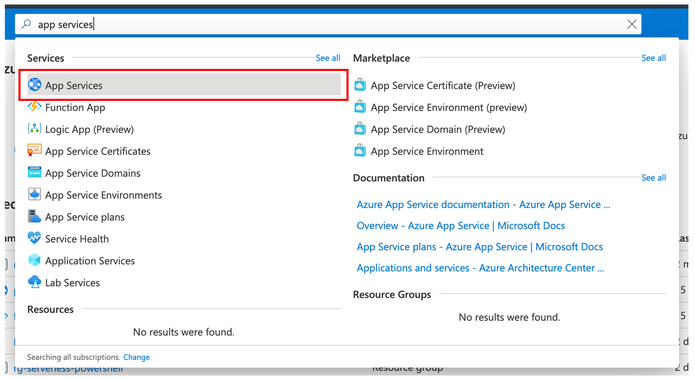The height and width of the screenshot is (380, 695).
Task: Open See all under Documentation
Action: coord(653,178)
